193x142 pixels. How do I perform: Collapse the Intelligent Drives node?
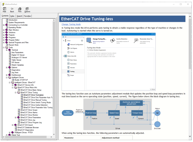[x=7, y=78]
